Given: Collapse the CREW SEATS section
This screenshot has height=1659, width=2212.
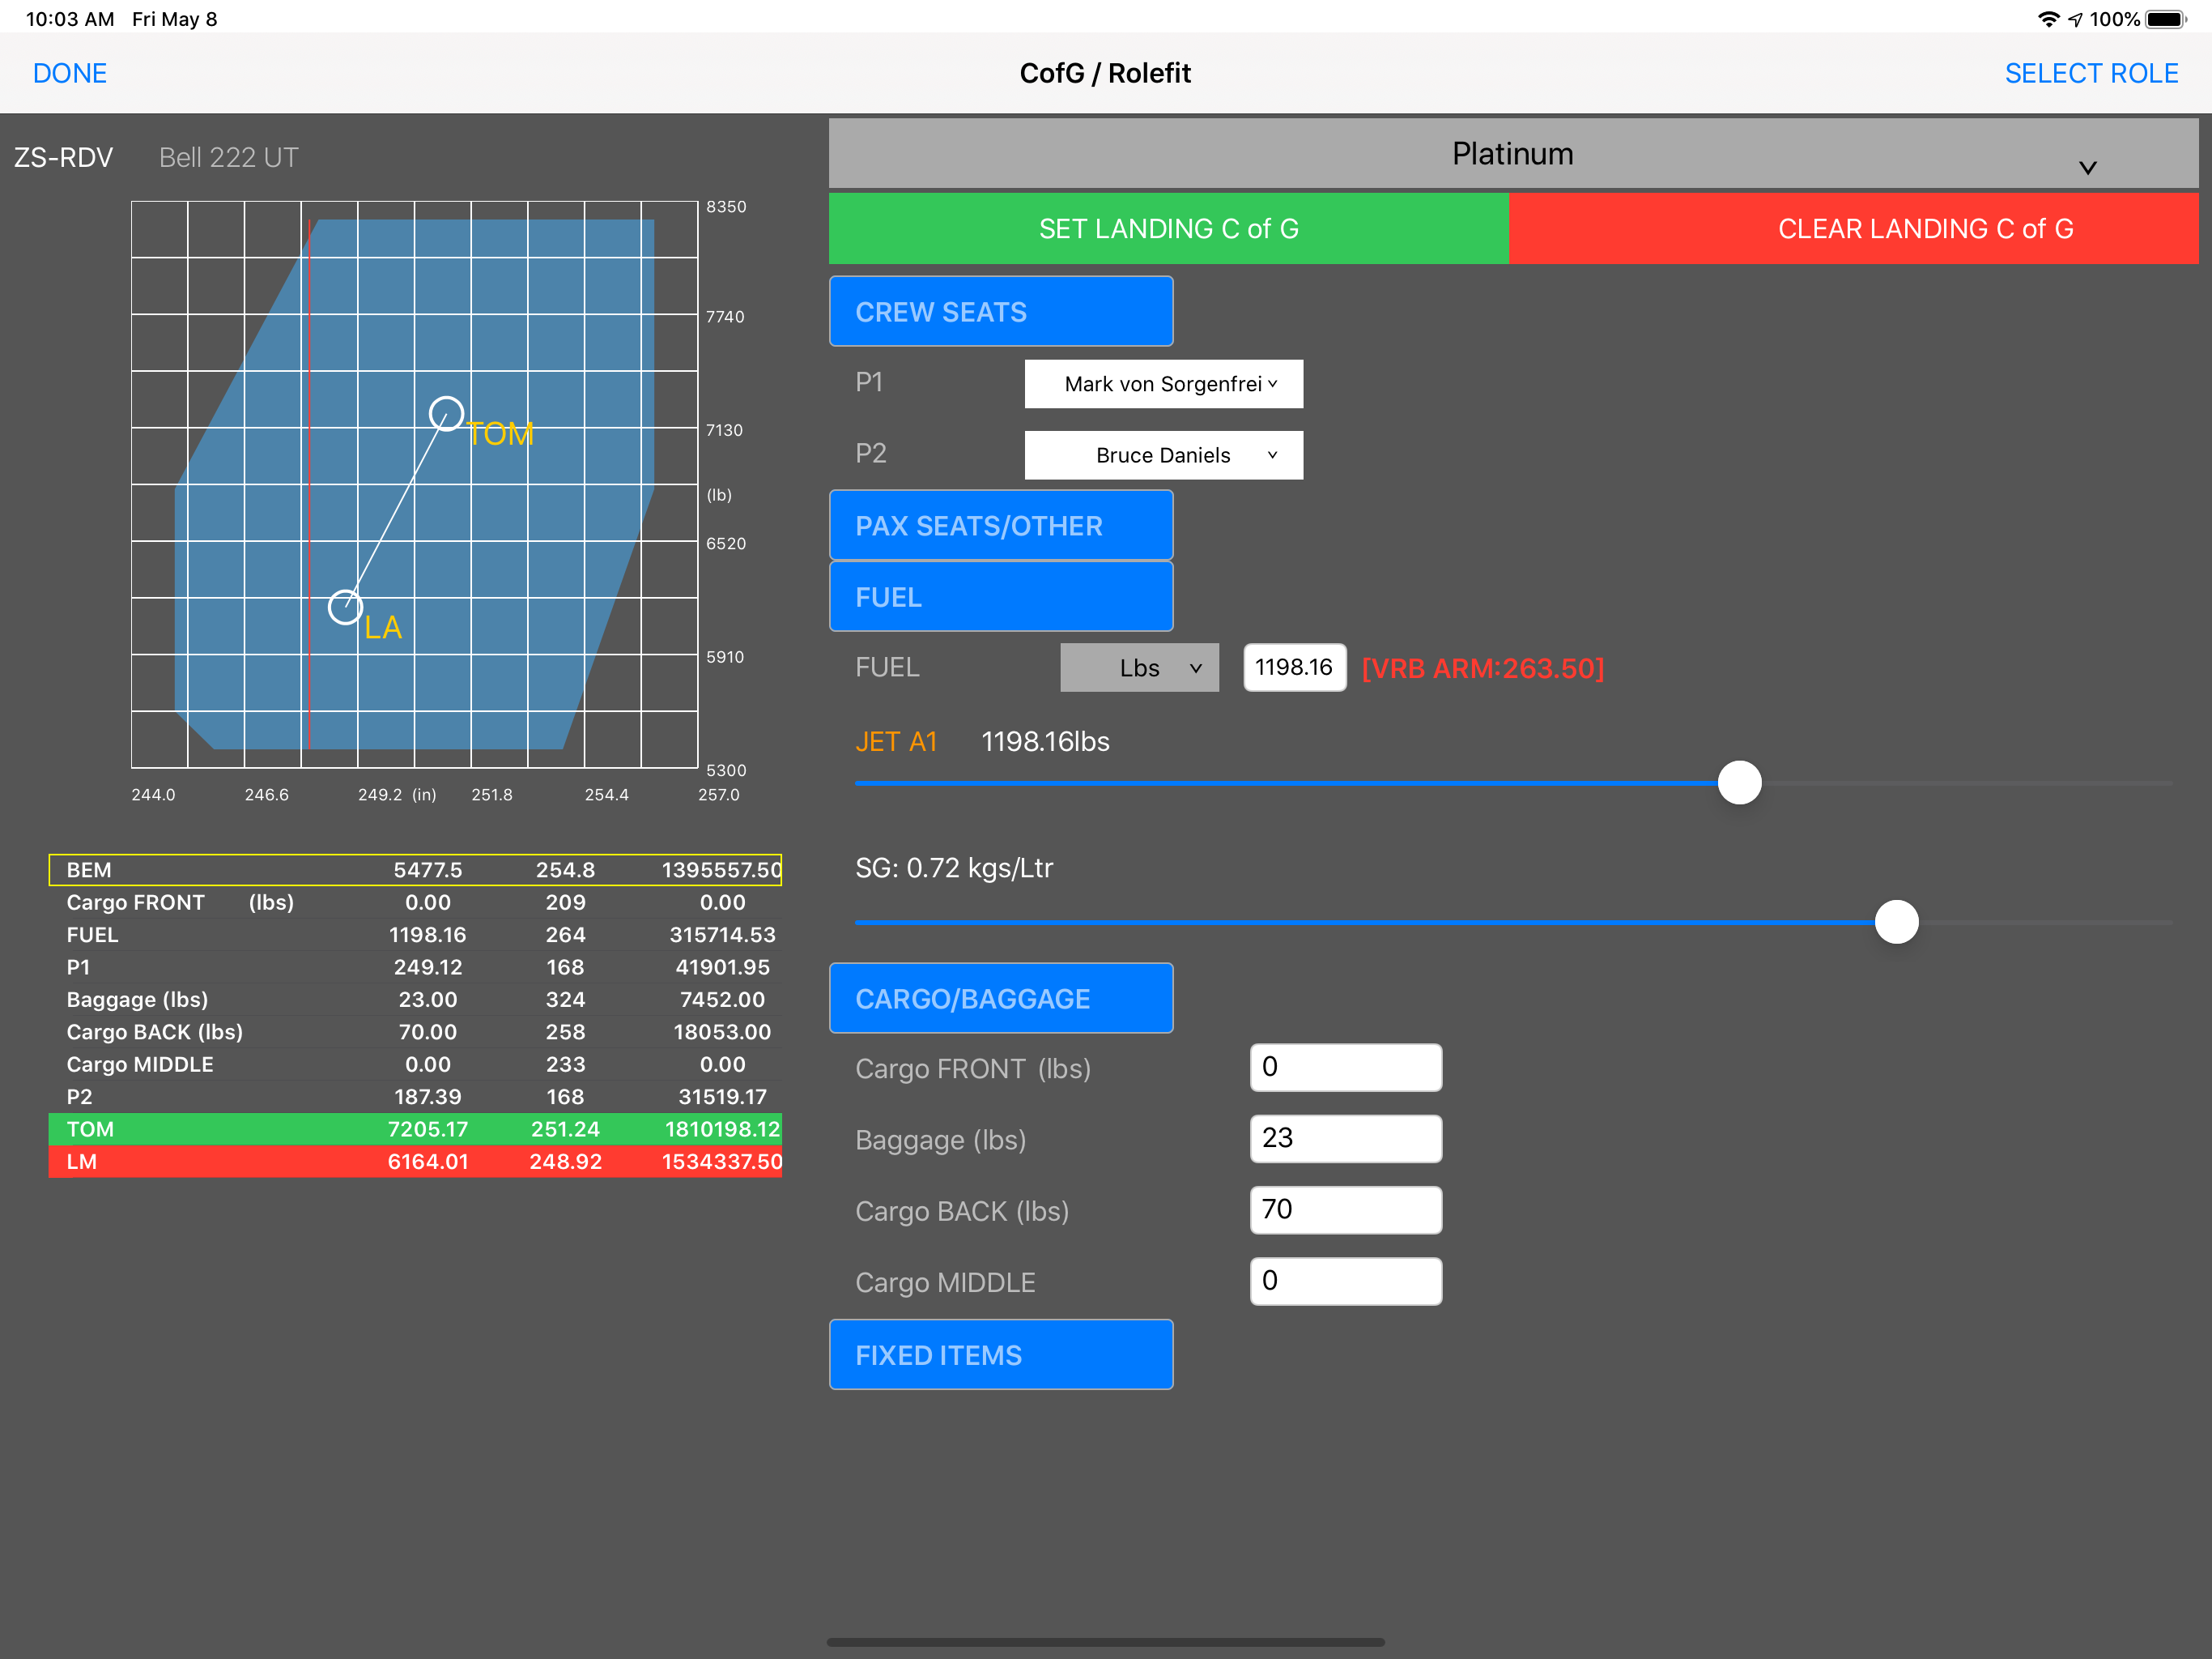Looking at the screenshot, I should (1000, 312).
